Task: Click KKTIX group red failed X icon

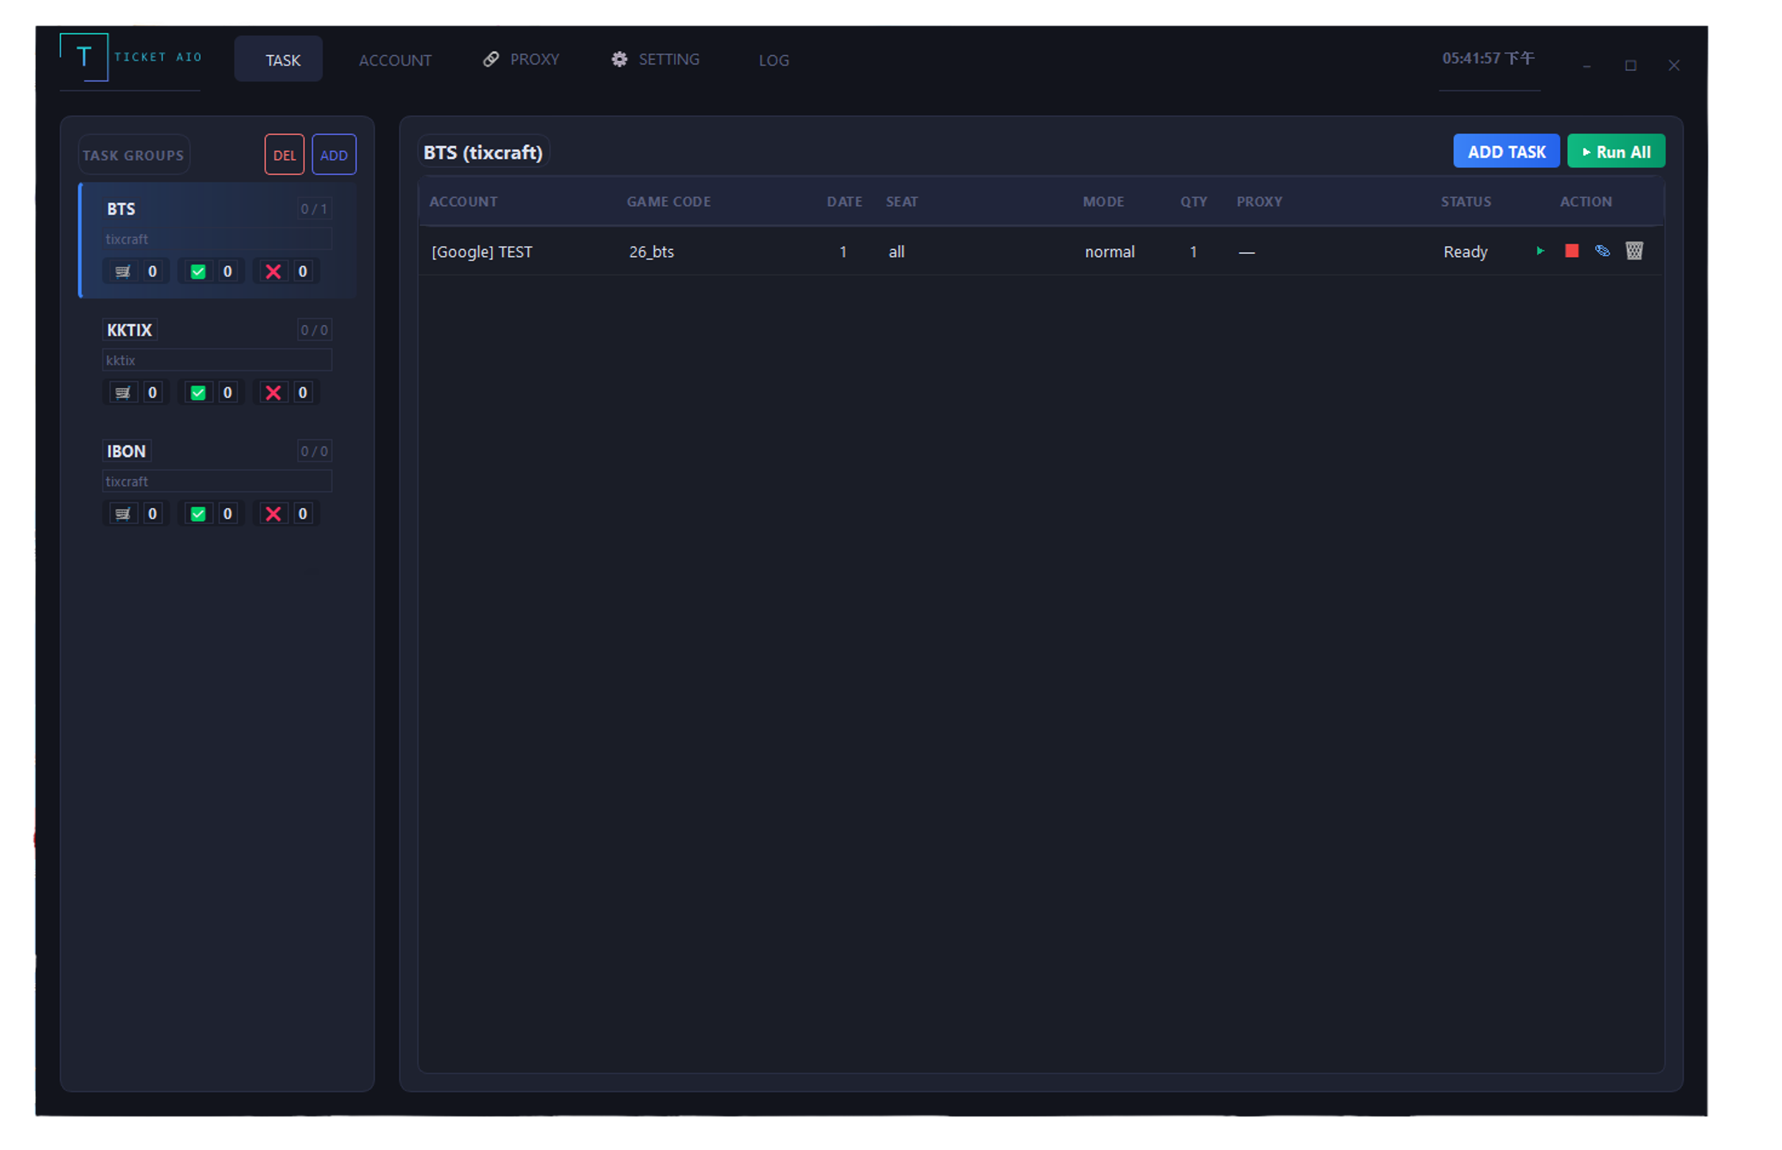Action: click(x=273, y=393)
